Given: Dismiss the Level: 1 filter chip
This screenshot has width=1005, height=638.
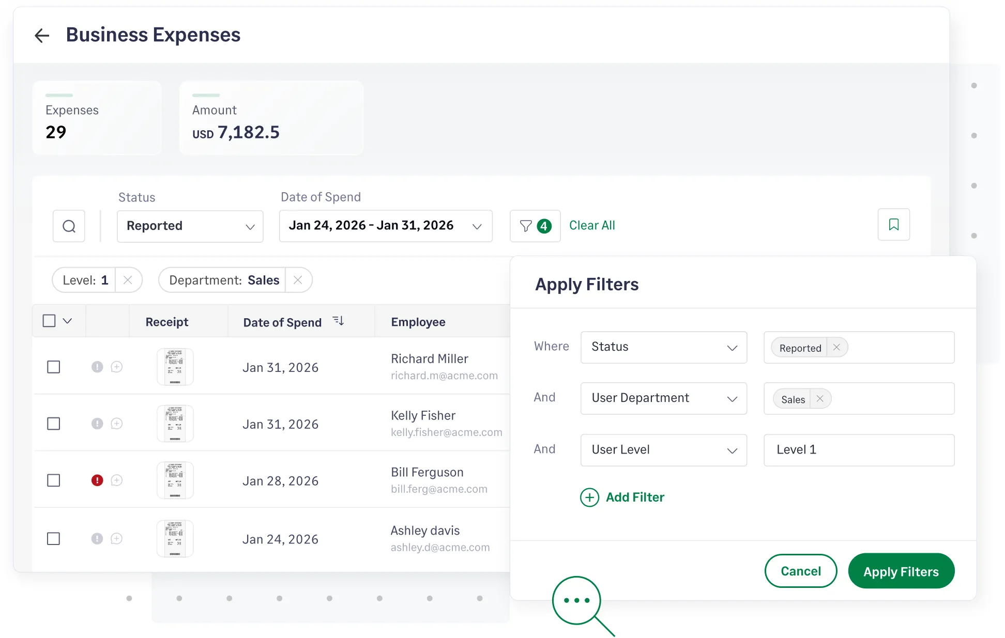Looking at the screenshot, I should (128, 280).
